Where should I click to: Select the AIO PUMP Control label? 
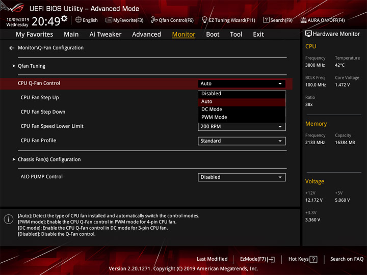point(41,177)
